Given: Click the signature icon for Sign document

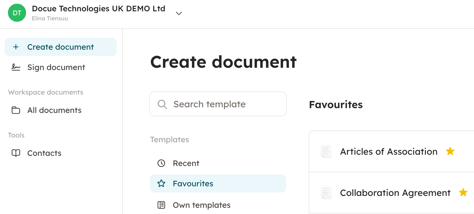Looking at the screenshot, I should [16, 67].
